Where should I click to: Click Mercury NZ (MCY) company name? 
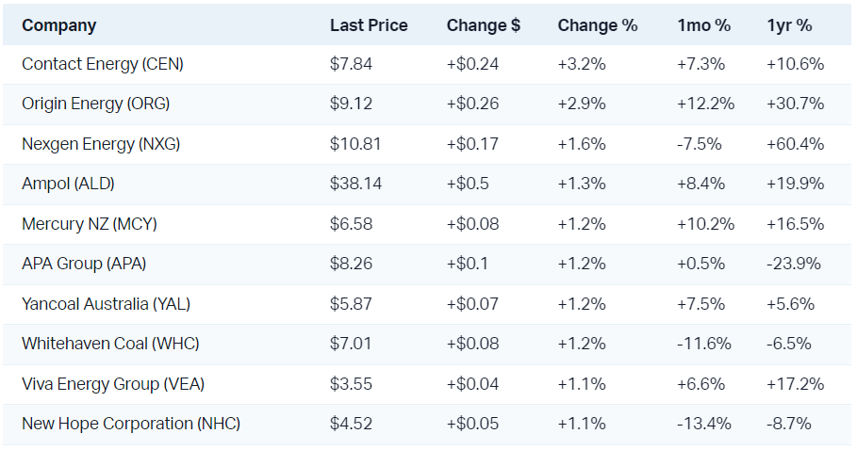[90, 224]
